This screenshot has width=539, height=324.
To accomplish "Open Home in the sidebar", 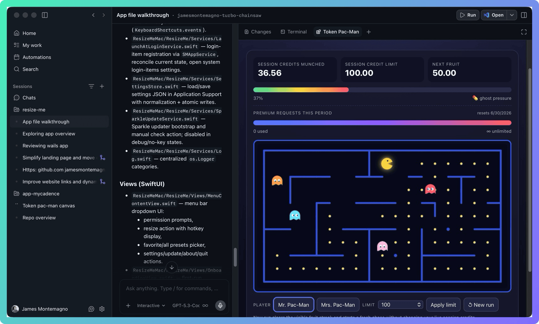I will point(29,33).
